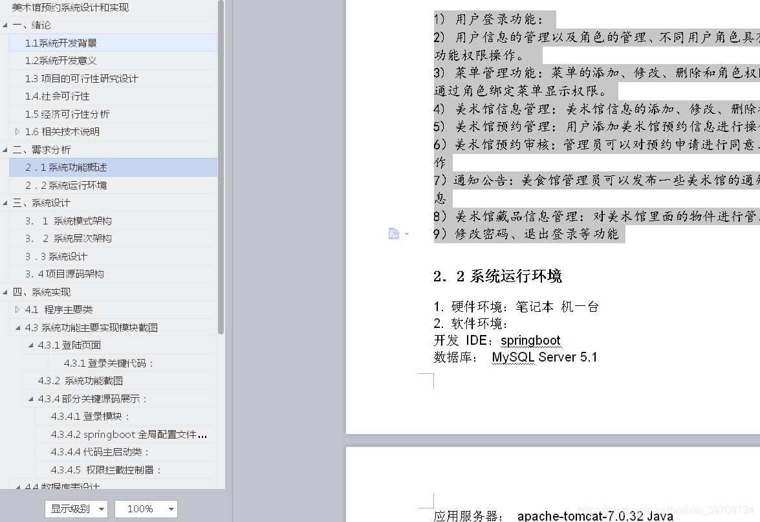760x522 pixels.
Task: Go to heading 1.4.社会可行性
Action: point(113,96)
